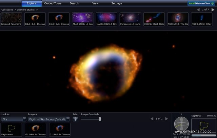Open second G1.9+0.3 thumbnail in top row

pyautogui.click(x=59, y=19)
